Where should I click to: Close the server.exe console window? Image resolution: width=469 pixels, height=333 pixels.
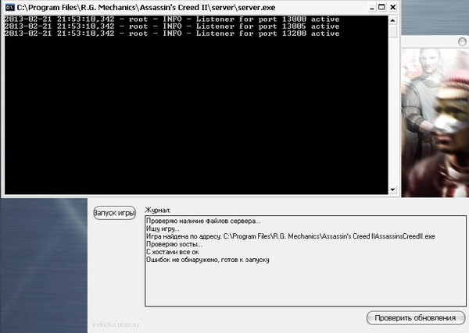392,7
